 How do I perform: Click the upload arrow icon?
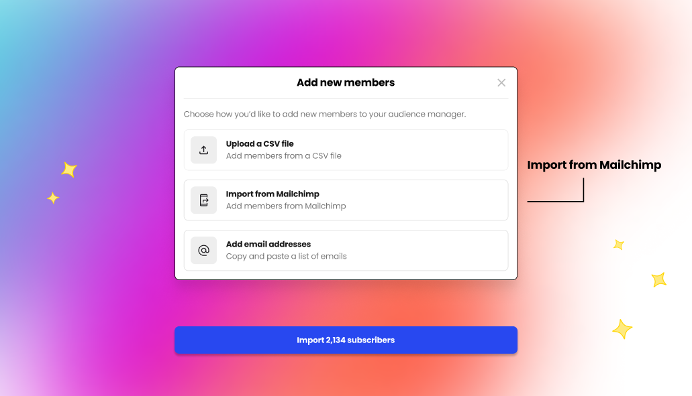[203, 150]
